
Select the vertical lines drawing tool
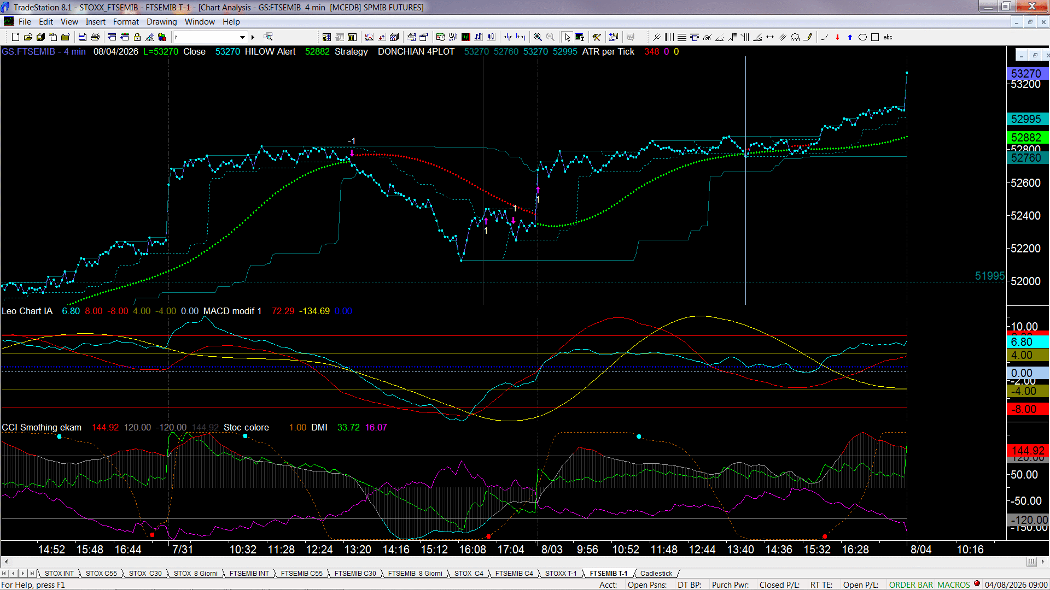[x=669, y=37]
